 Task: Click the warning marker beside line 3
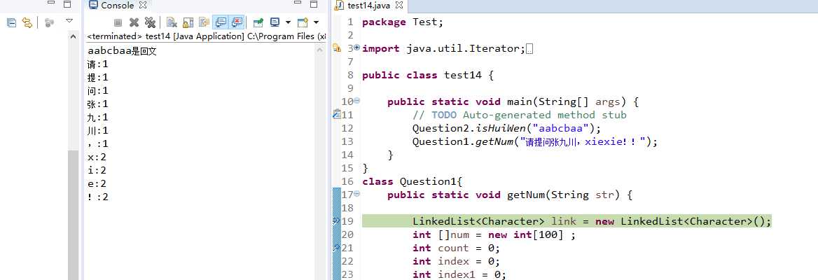click(x=336, y=48)
